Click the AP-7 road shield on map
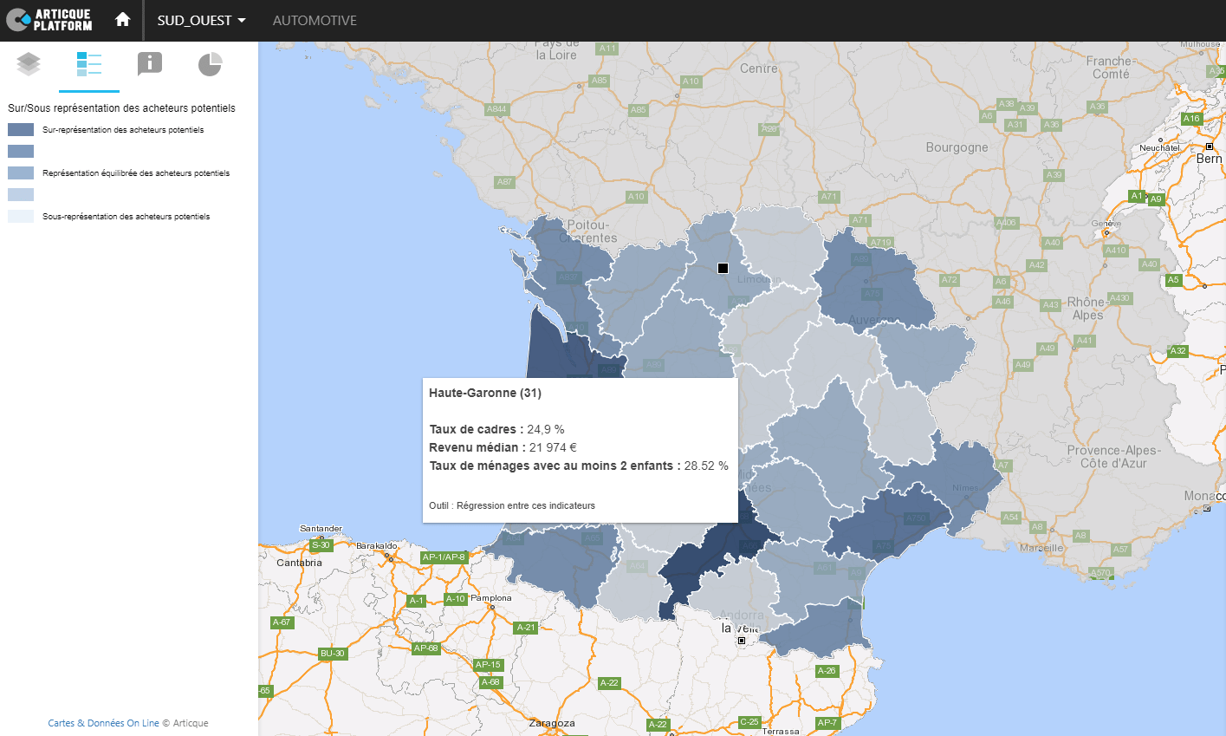Image resolution: width=1226 pixels, height=736 pixels. tap(827, 722)
